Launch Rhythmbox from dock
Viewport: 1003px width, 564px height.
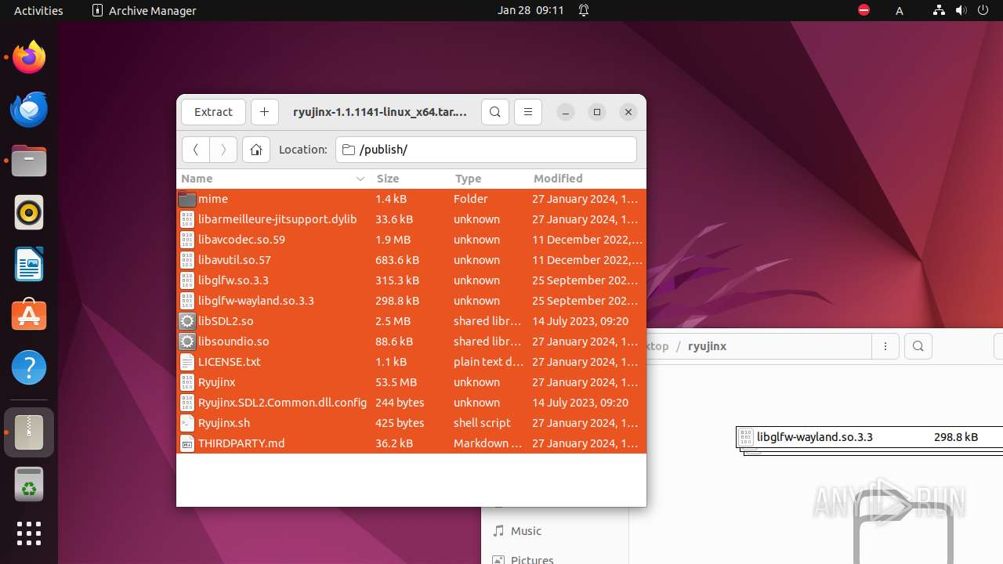tap(29, 212)
